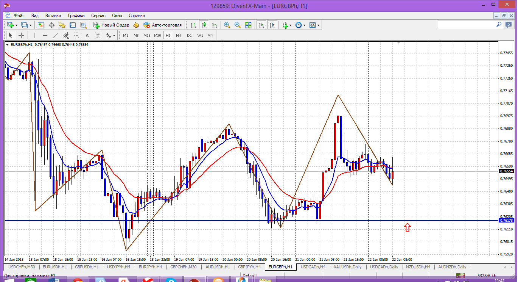Tile chart windows with the grid icon
518x282 pixels.
coord(248,25)
